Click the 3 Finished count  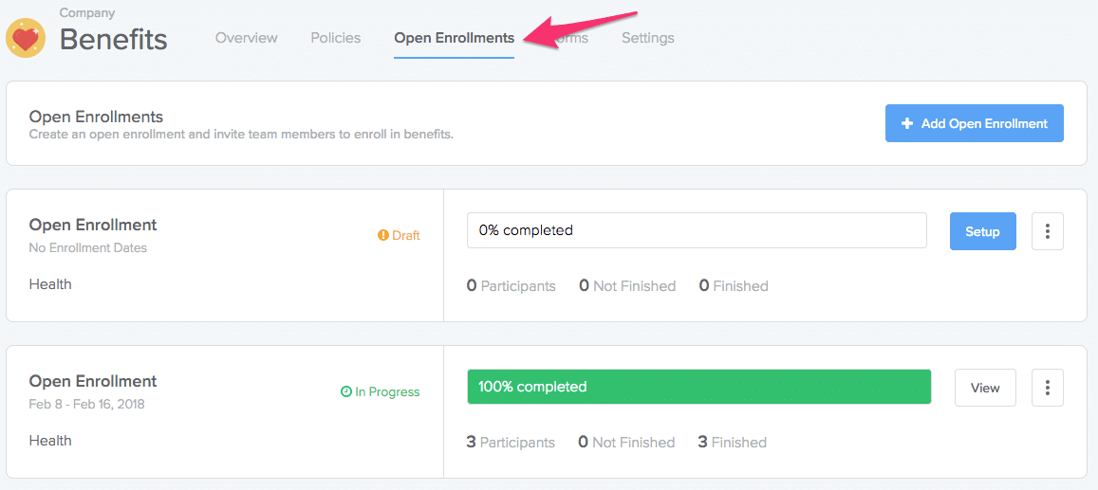(x=732, y=442)
